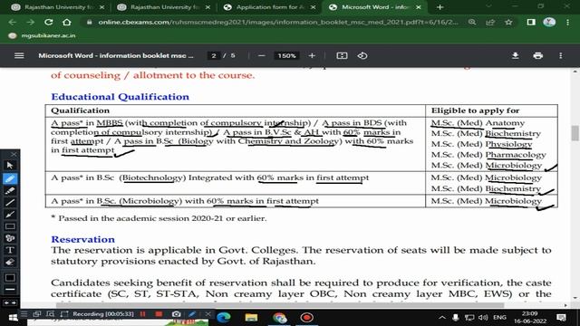Open the tab search dropdown

[488, 6]
